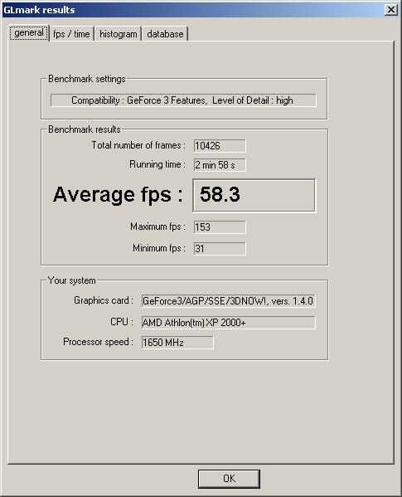Viewport: 402px width, 497px height.
Task: Click the Benchmark settings group label
Action: [x=87, y=79]
